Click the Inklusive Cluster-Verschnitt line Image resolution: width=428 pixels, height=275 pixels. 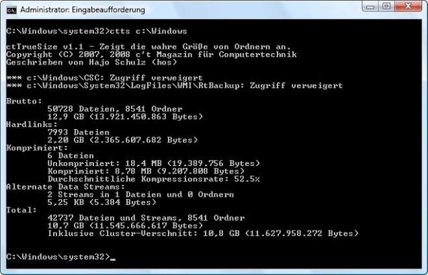point(203,233)
